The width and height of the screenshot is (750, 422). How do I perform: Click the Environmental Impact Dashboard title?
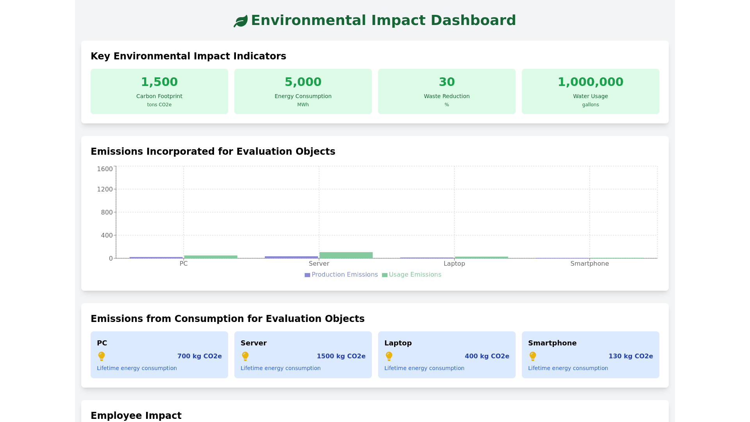[383, 20]
